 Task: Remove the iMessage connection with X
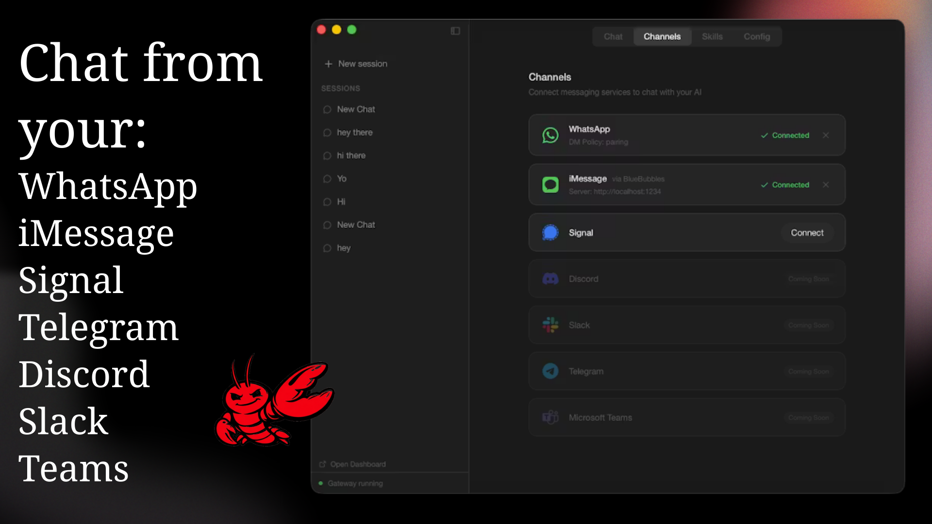coord(826,185)
